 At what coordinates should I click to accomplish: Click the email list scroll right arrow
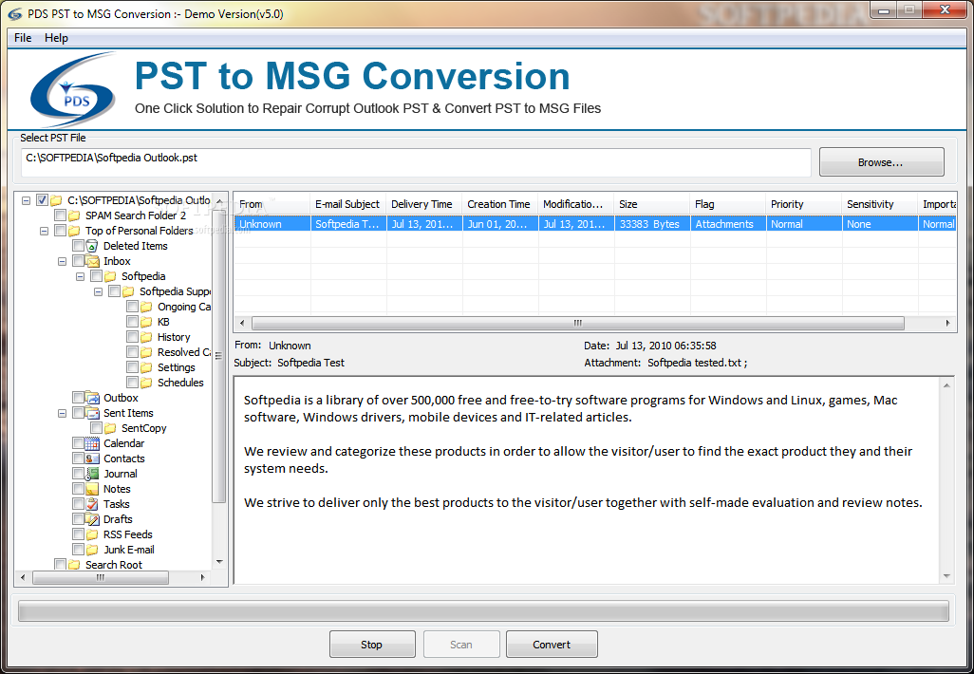tap(948, 323)
